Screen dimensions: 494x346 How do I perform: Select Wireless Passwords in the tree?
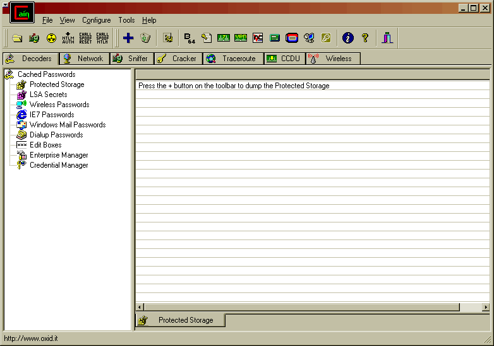(x=59, y=105)
